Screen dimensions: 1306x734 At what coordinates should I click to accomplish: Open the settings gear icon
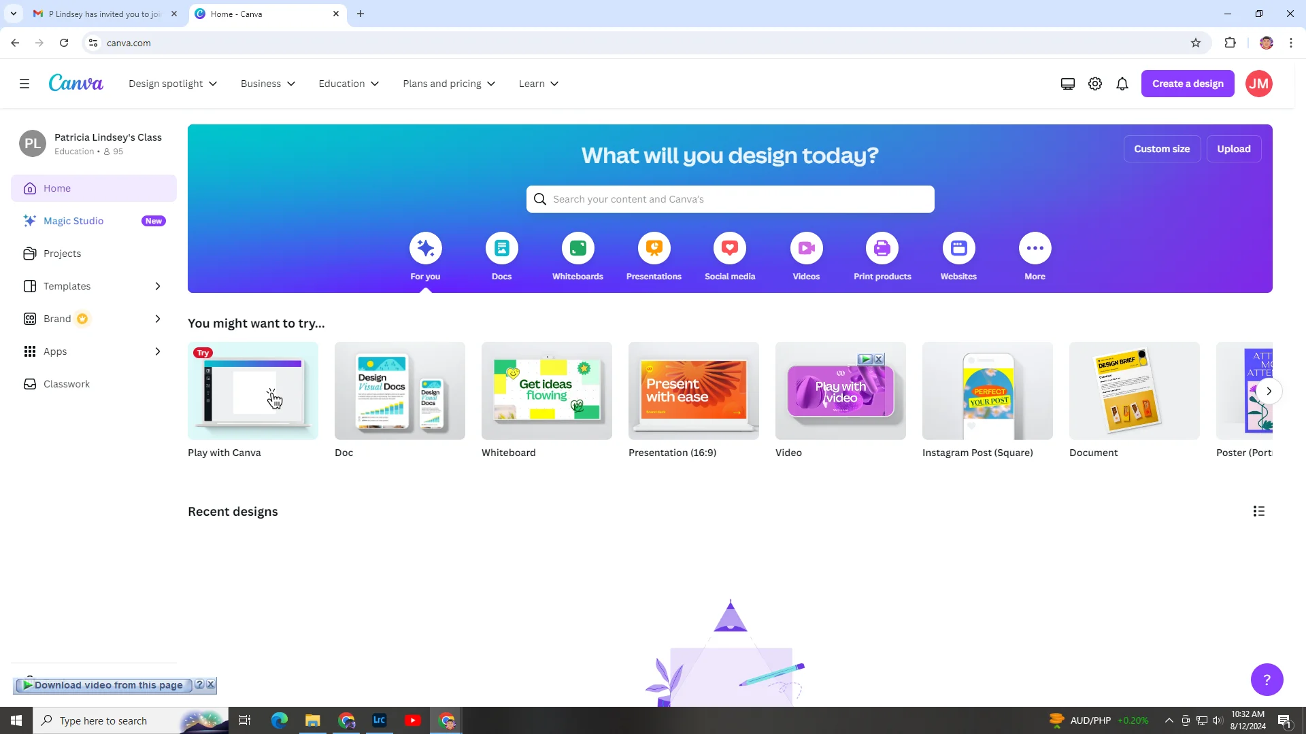click(1095, 84)
